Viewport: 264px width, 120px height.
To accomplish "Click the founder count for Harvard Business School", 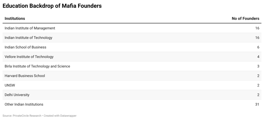I will coord(258,76).
